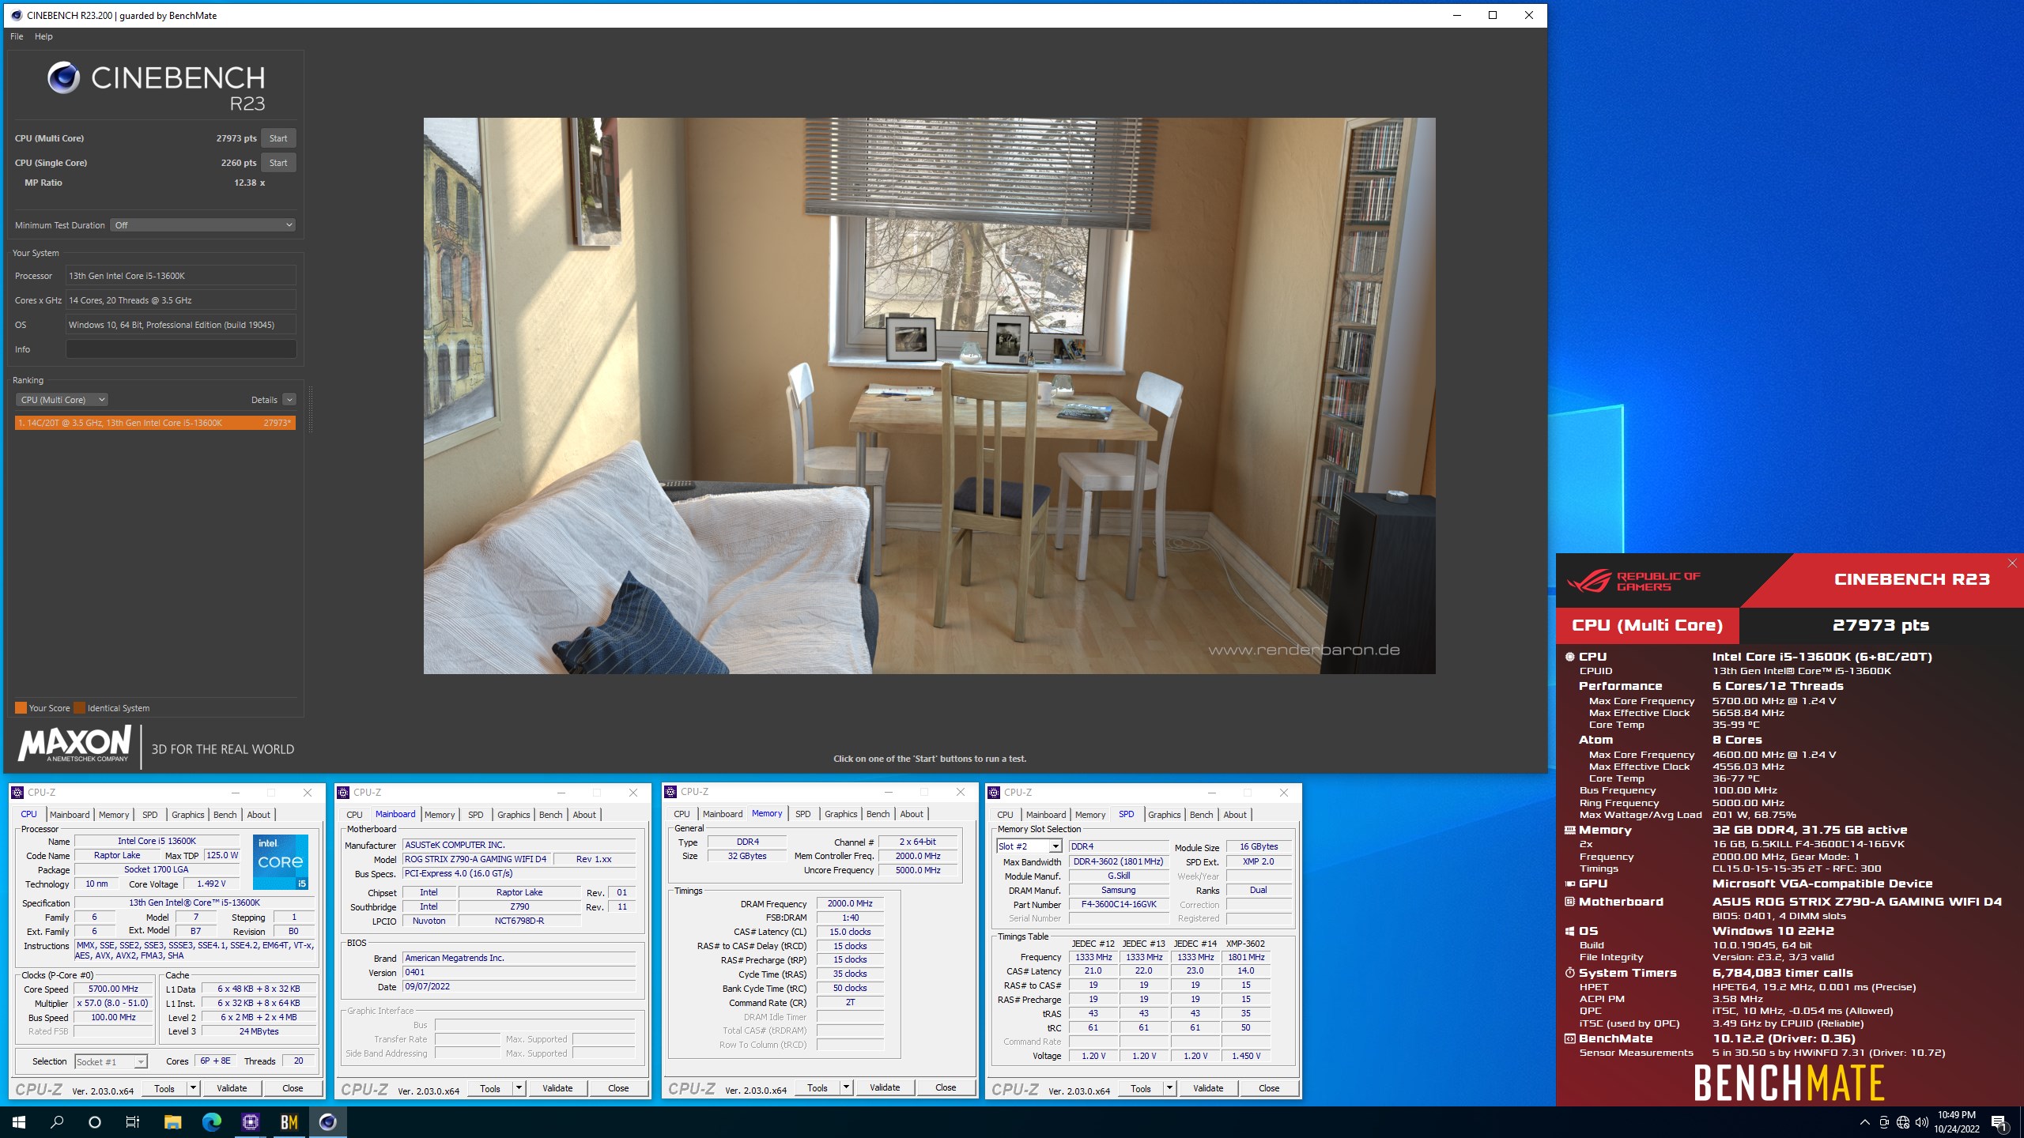Click Model 'ROG STRIX Z790-A GAMING WIFI D4' in CPU-Z

pos(476,859)
